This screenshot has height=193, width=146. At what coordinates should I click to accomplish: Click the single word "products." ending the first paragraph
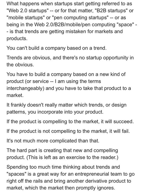click(x=17, y=39)
